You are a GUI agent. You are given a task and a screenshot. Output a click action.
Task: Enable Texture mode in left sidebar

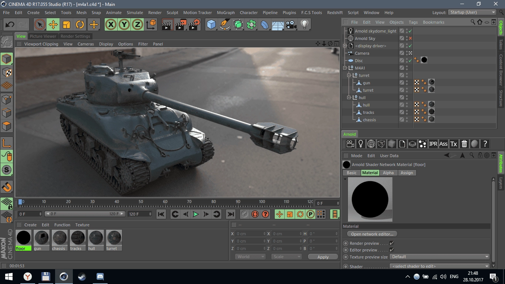pos(7,72)
